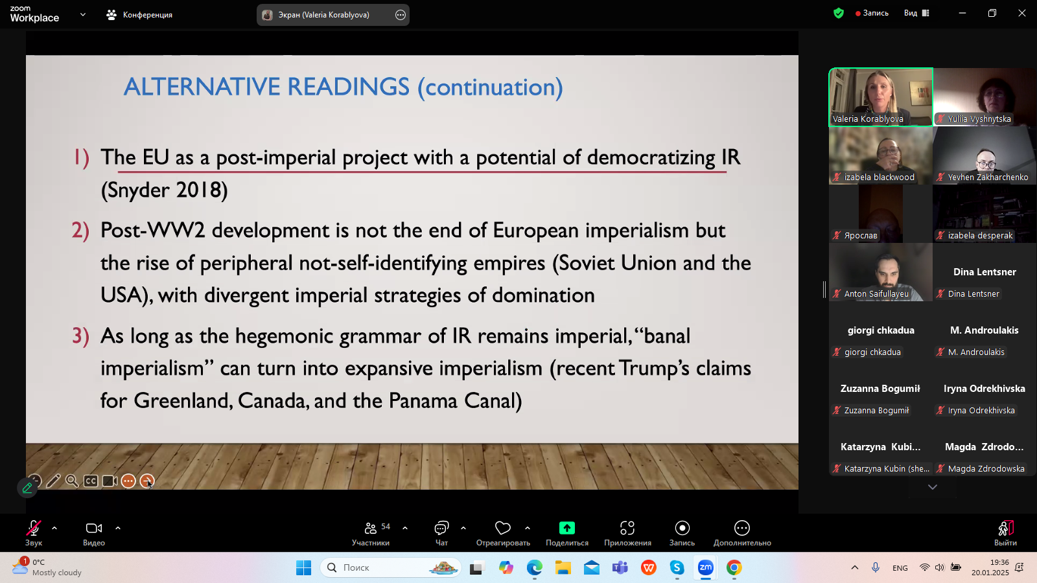Click the magnifier zoom icon on slide
This screenshot has height=583, width=1037.
pyautogui.click(x=72, y=481)
